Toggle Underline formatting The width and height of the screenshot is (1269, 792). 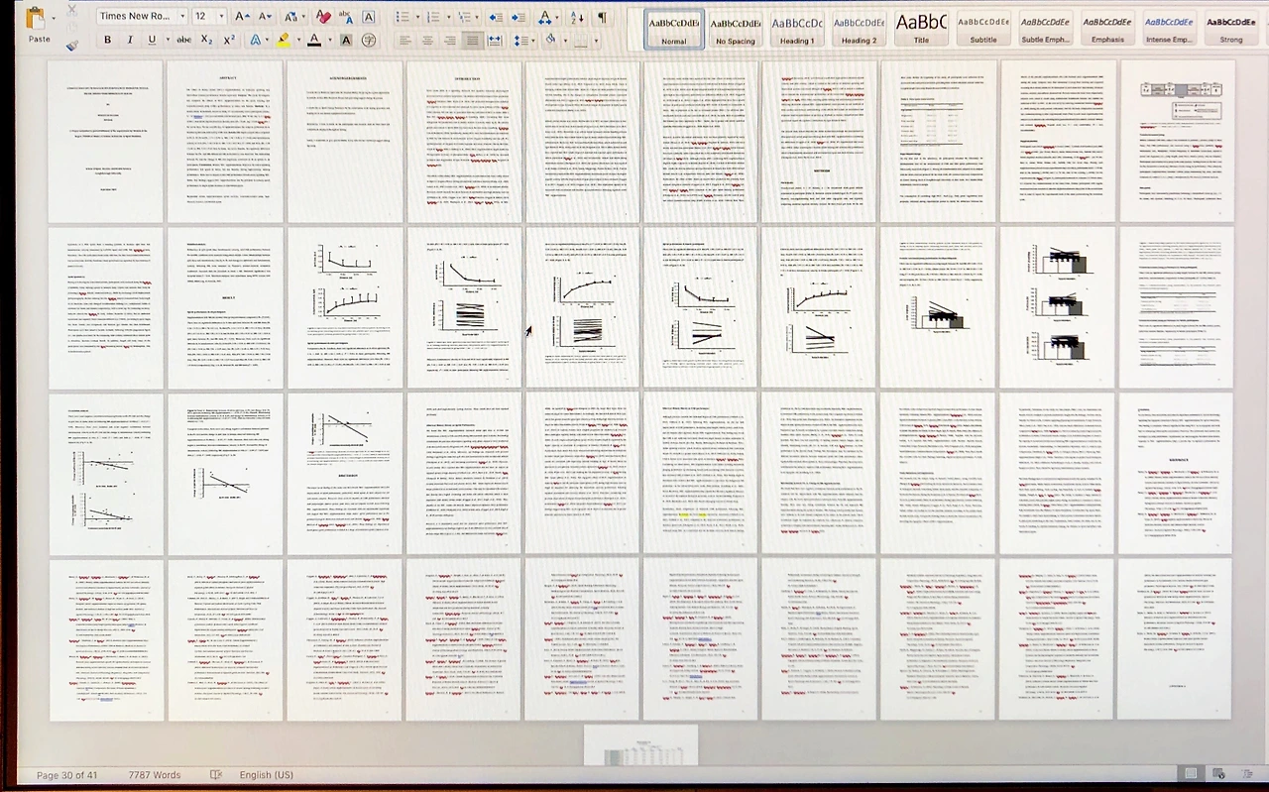coord(152,40)
